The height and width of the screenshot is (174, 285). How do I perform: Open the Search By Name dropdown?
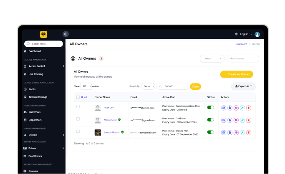pos(148,86)
